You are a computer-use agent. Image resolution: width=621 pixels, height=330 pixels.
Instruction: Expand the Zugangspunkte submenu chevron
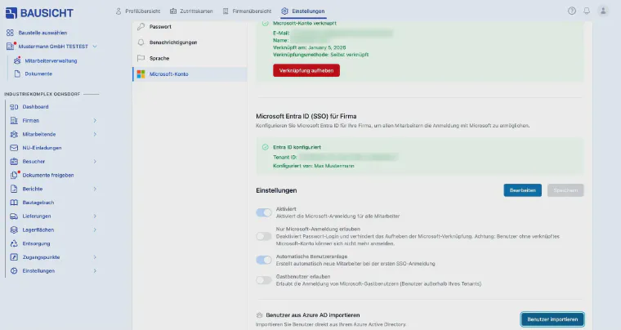point(95,256)
